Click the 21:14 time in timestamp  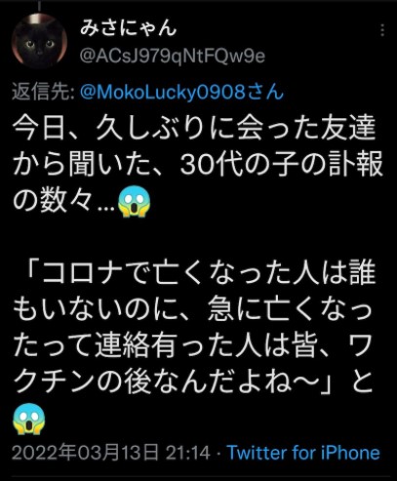188,453
